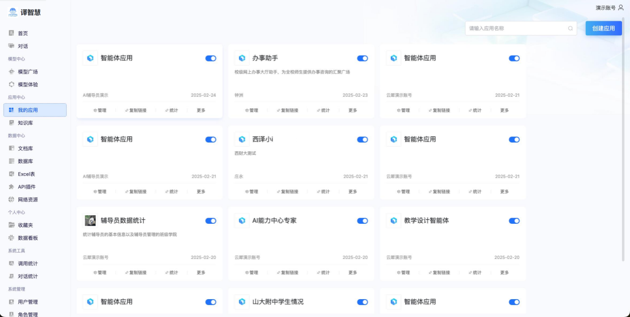Open the 模型体验 icon in sidebar
Viewport: 630px width, 317px height.
pos(11,84)
